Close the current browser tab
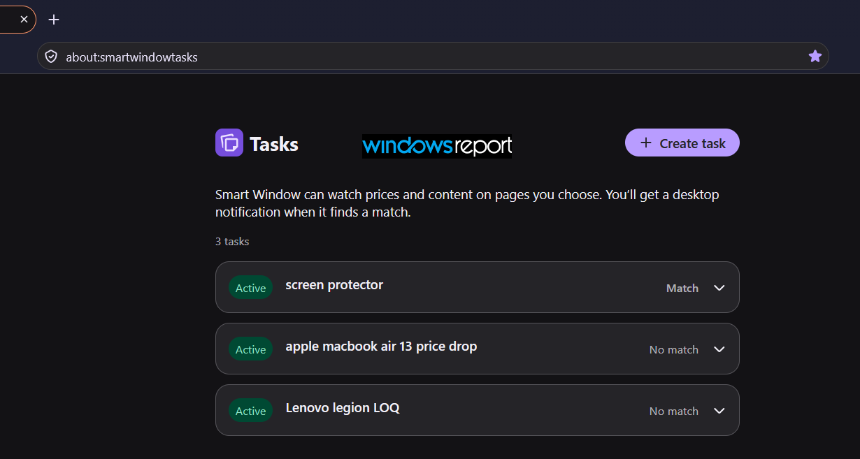The width and height of the screenshot is (860, 459). [24, 20]
